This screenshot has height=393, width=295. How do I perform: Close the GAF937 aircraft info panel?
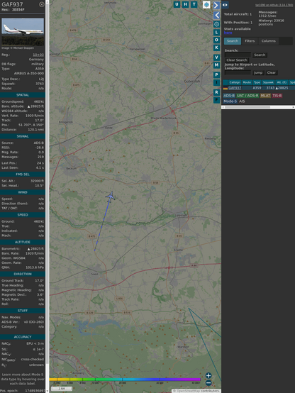click(x=42, y=4)
